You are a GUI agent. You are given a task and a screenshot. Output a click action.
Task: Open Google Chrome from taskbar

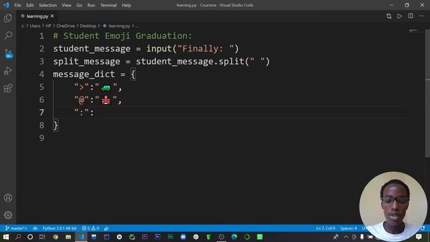click(x=55, y=237)
